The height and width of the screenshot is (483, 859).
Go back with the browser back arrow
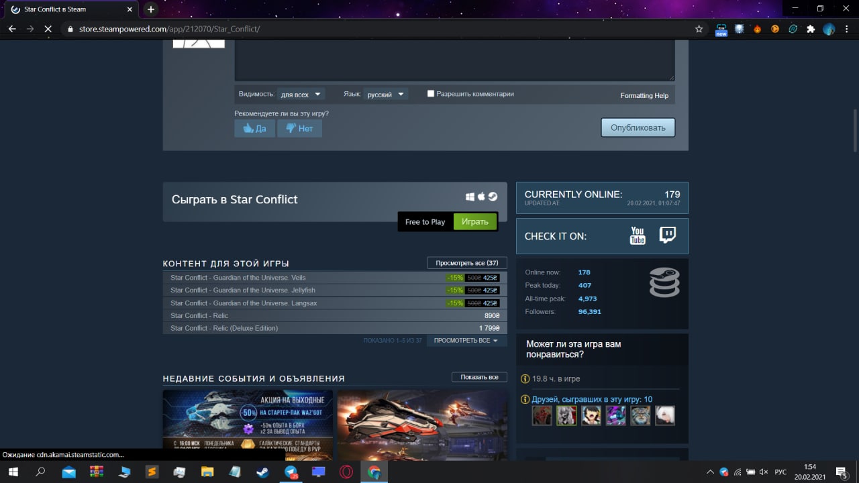click(x=12, y=29)
